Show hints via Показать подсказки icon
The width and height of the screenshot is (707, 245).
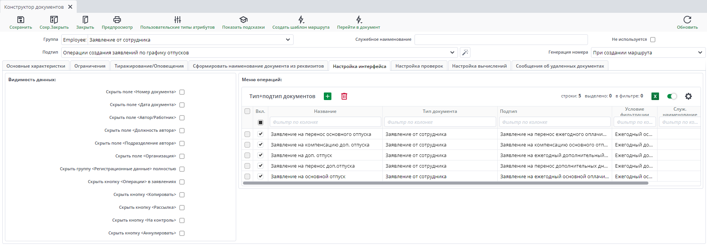pyautogui.click(x=243, y=20)
